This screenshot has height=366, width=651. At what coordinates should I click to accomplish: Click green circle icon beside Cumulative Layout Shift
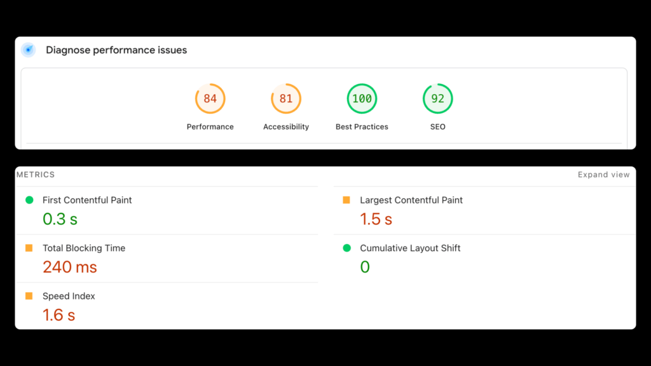click(x=346, y=248)
